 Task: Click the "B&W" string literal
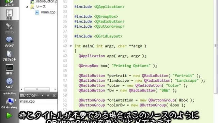tap(165, 90)
